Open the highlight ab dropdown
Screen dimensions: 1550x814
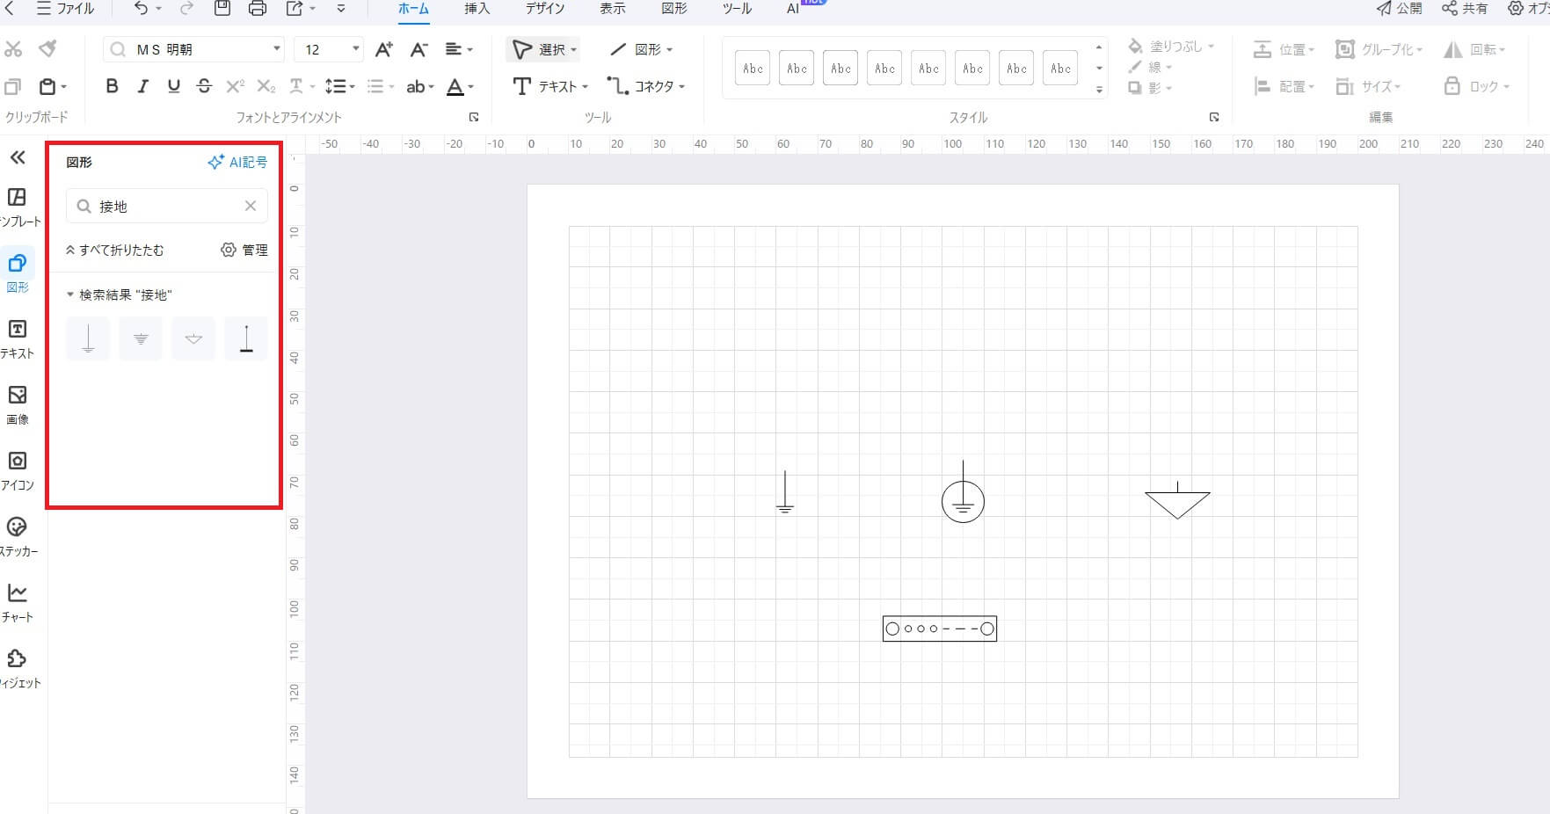coord(420,86)
